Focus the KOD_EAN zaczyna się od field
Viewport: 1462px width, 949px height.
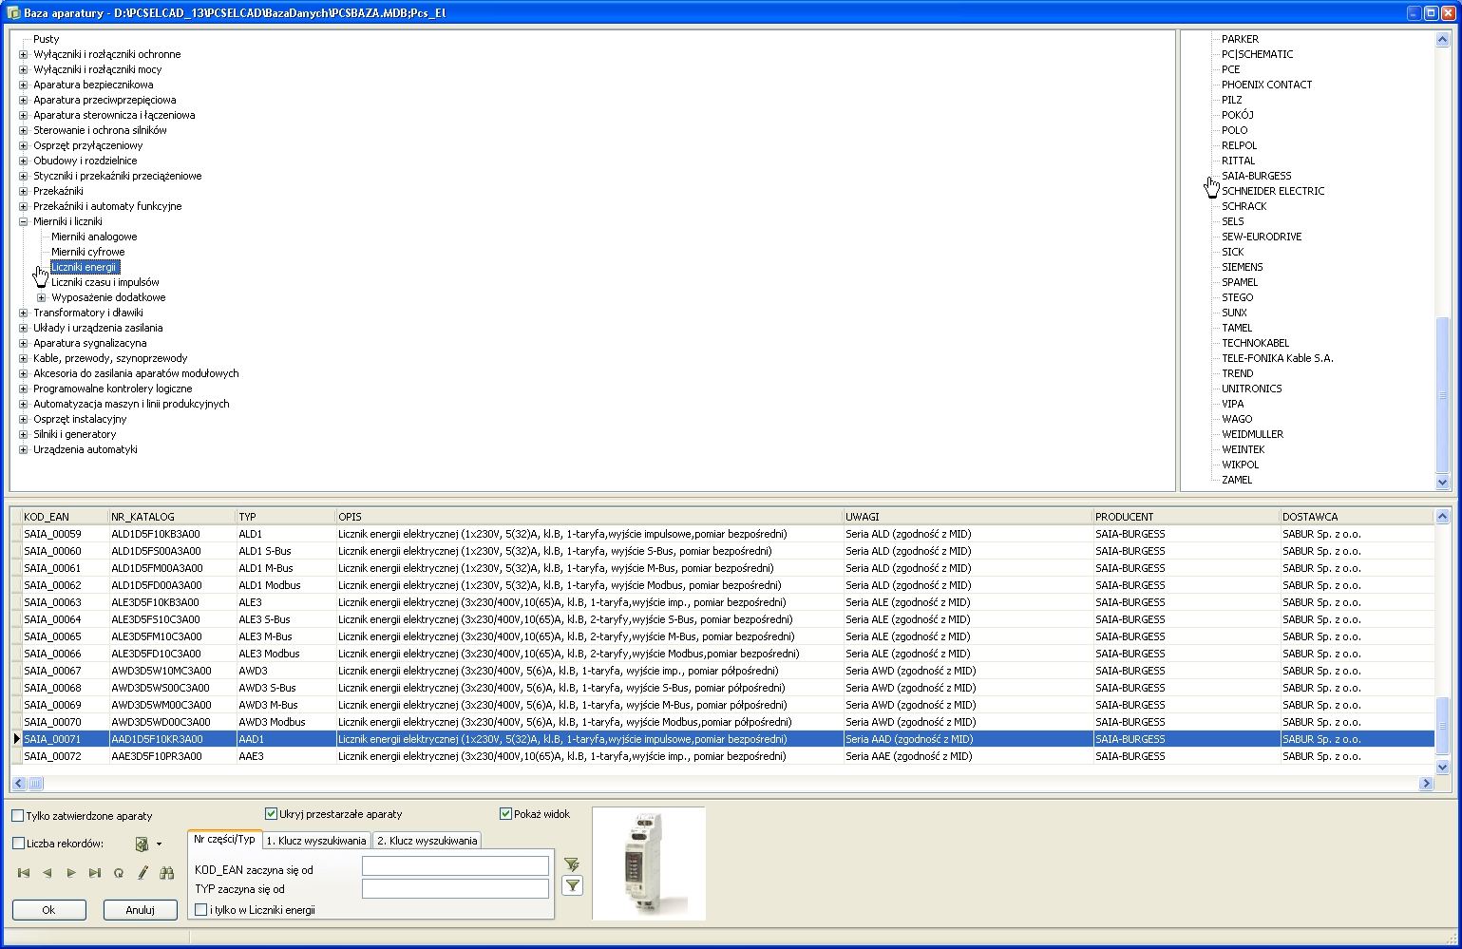tap(456, 866)
